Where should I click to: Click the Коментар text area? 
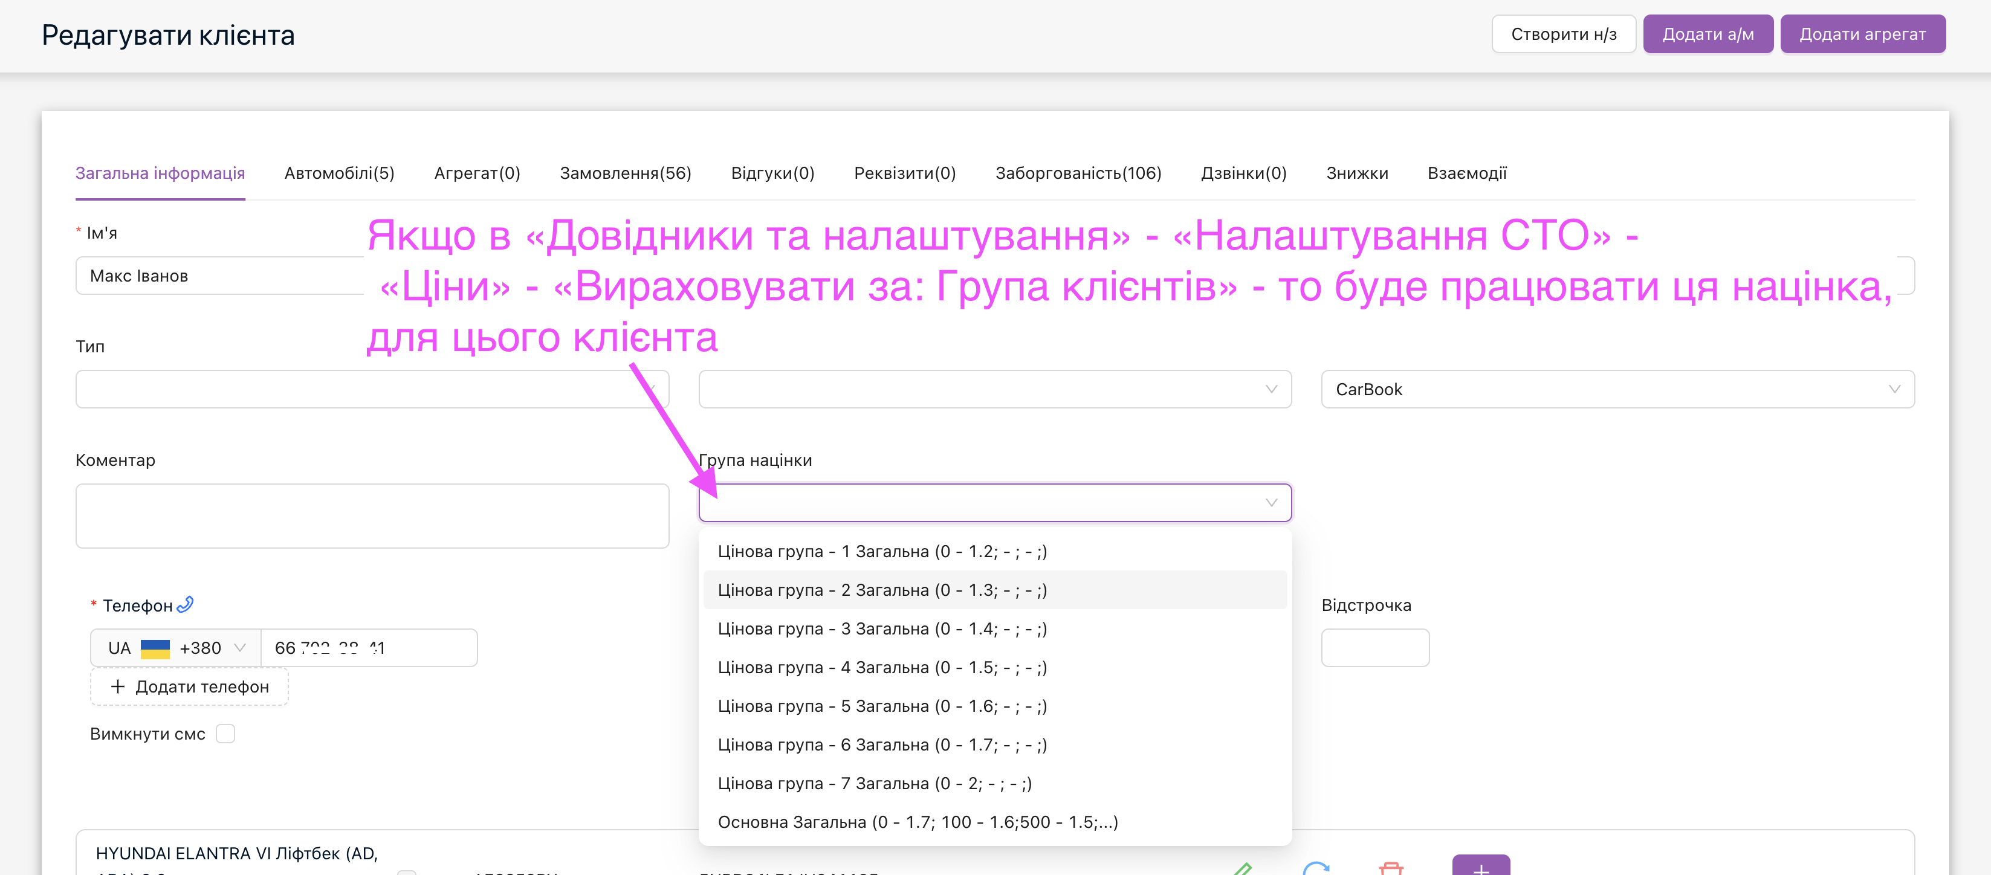(372, 515)
